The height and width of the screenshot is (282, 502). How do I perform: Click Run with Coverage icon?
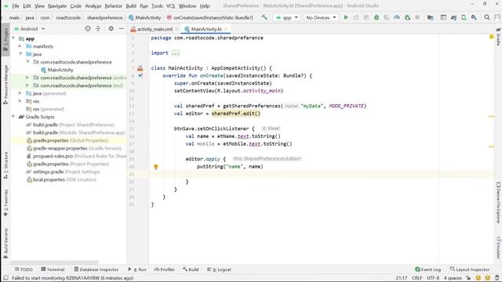click(387, 17)
